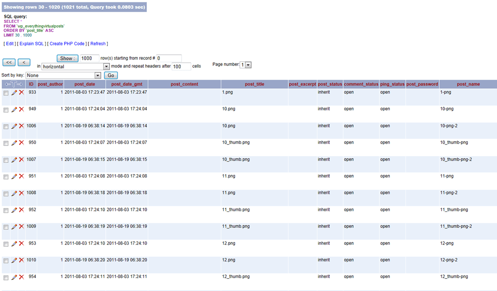The image size is (497, 291).
Task: Delete row with ID 1009
Action: (x=21, y=226)
